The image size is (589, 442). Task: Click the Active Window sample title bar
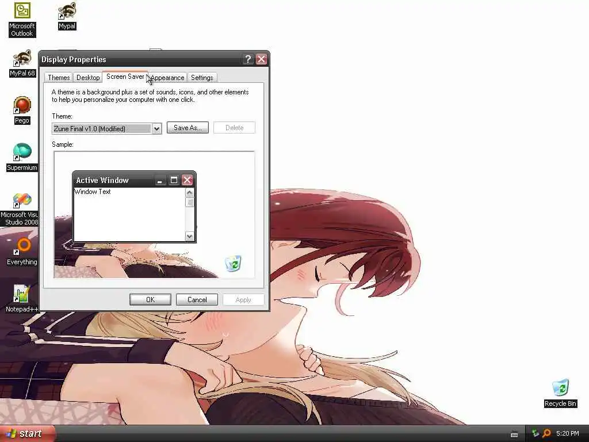134,180
